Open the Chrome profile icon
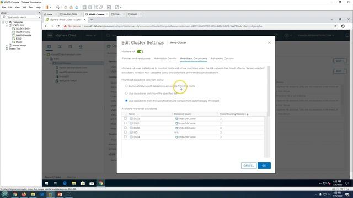Viewport: 353px width, 198px height. point(343,26)
